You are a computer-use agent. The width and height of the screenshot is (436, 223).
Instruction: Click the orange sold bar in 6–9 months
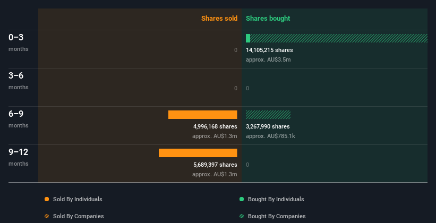click(203, 115)
